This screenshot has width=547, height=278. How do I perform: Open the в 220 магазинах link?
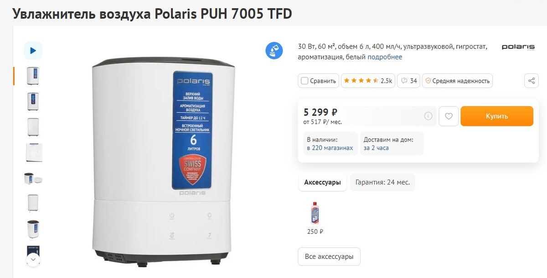click(x=330, y=148)
